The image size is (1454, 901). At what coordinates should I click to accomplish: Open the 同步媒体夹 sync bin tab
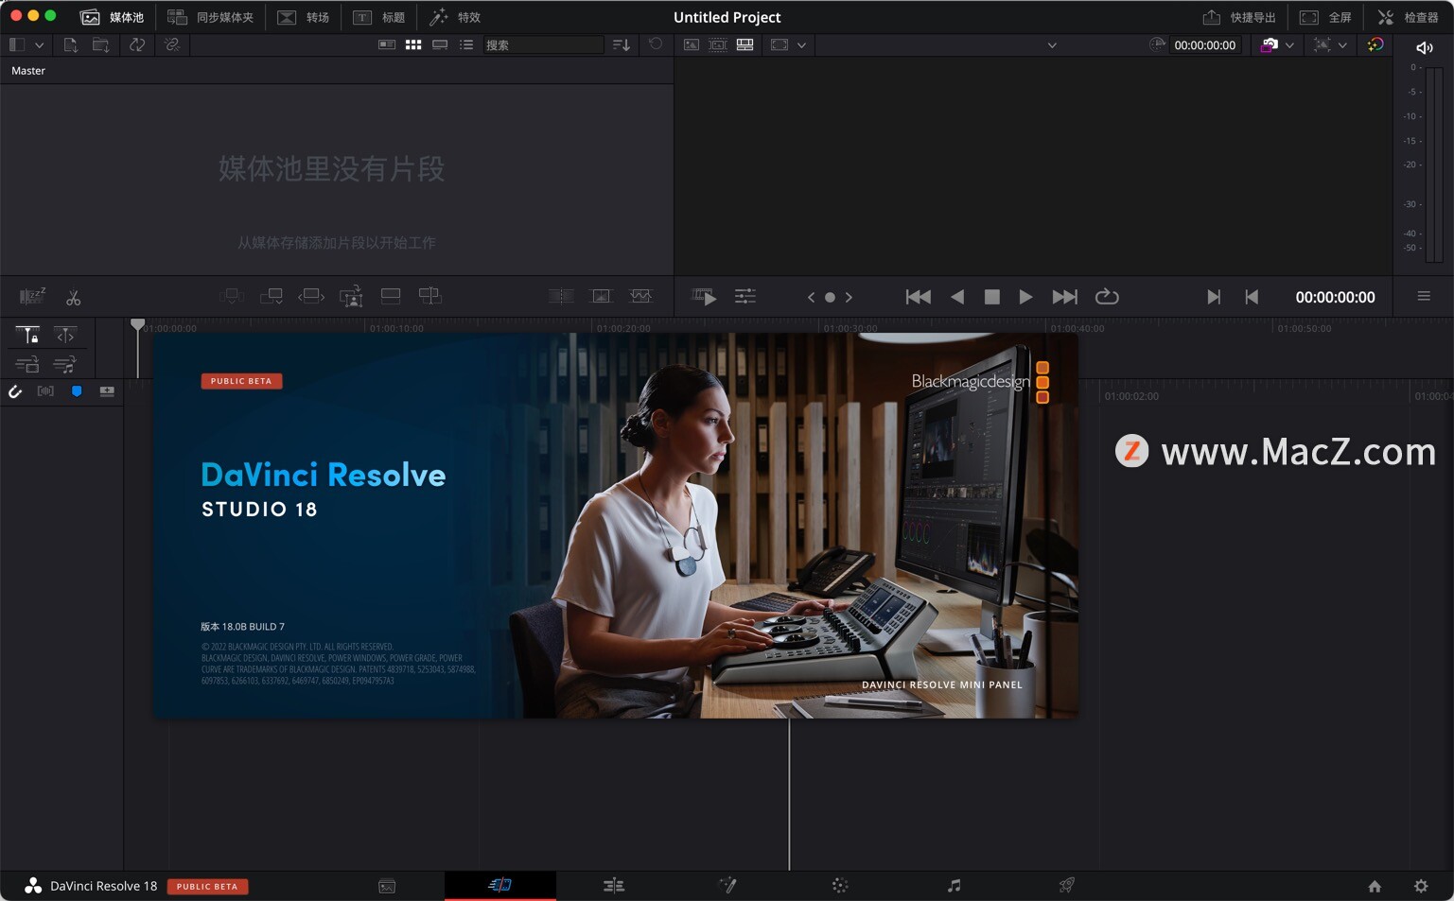[210, 17]
